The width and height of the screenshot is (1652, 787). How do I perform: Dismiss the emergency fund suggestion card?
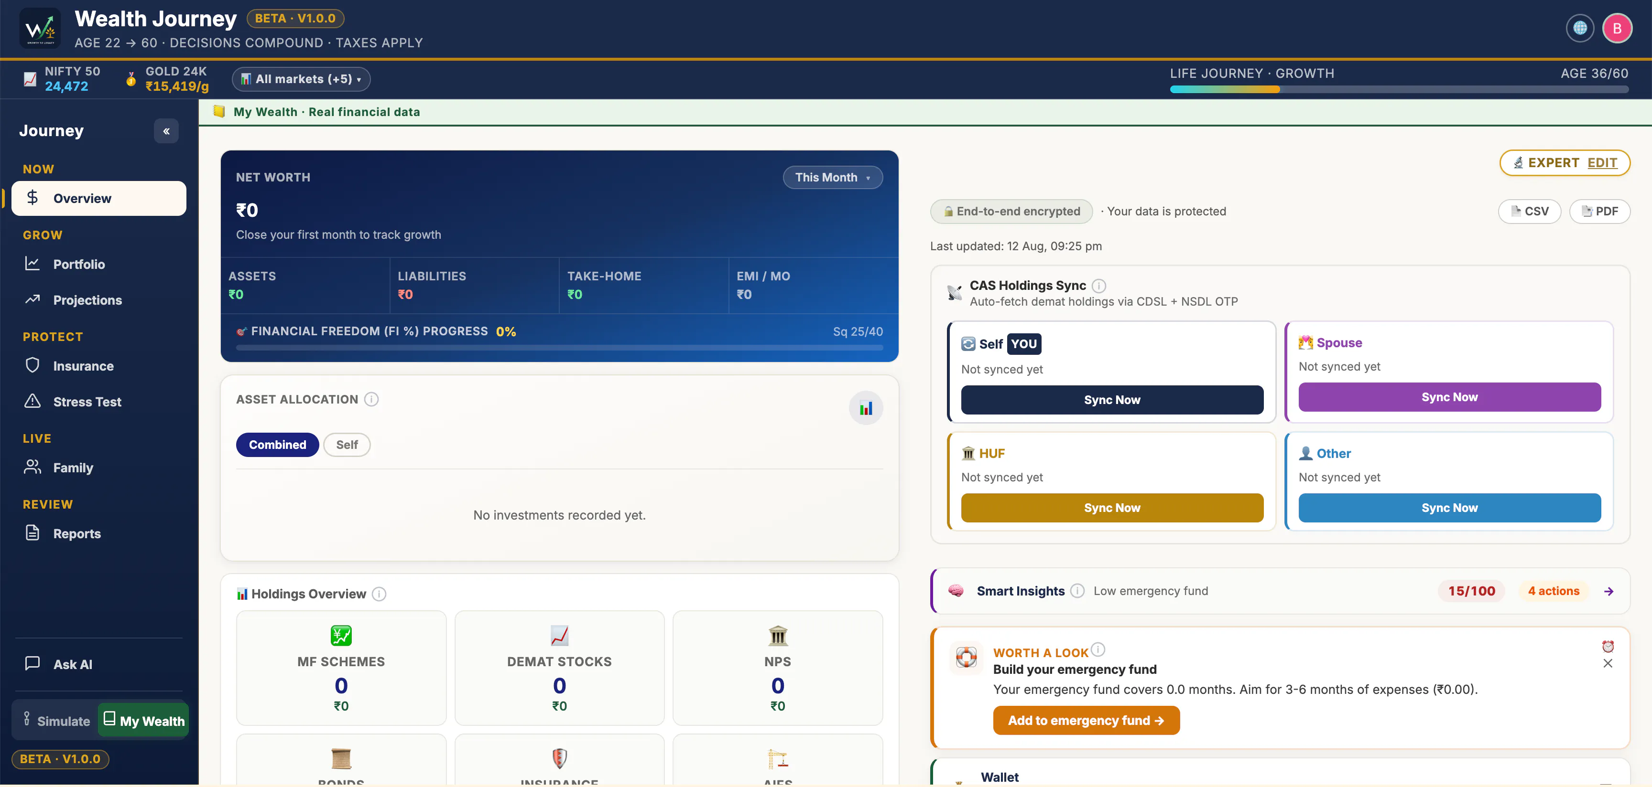(1608, 663)
